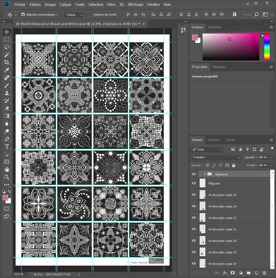The width and height of the screenshot is (276, 278).
Task: Select the Eraser tool
Action: [7, 108]
